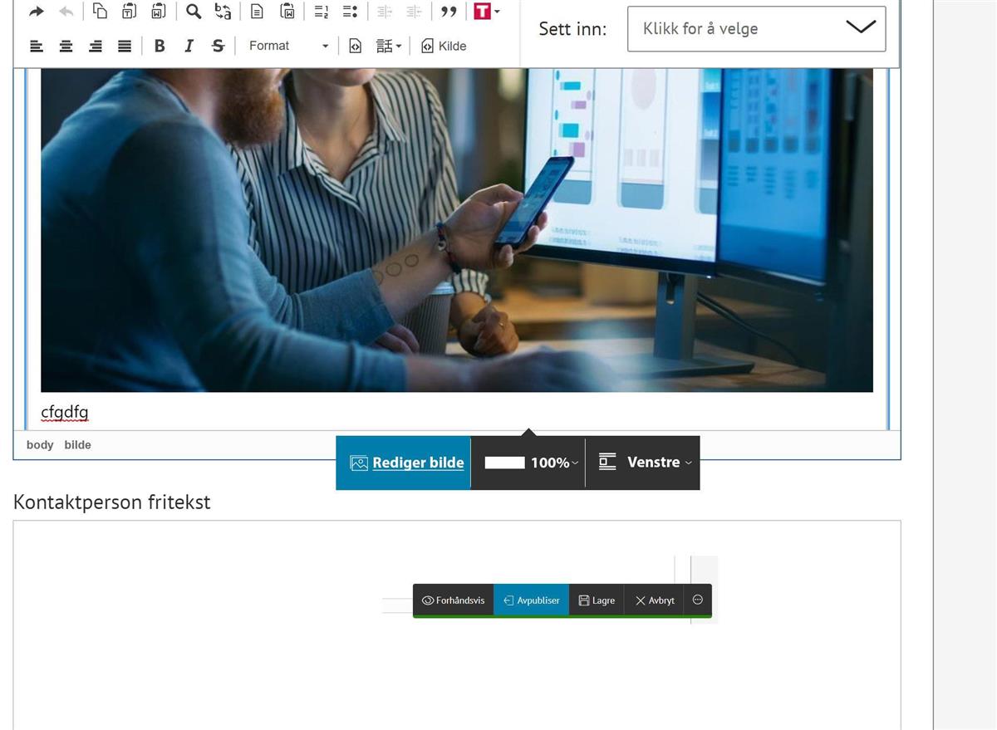This screenshot has width=997, height=730.
Task: Toggle strikethrough formatting
Action: pos(218,46)
